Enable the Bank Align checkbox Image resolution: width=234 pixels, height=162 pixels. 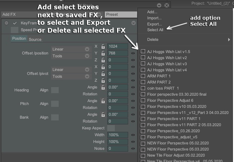pos(55,118)
